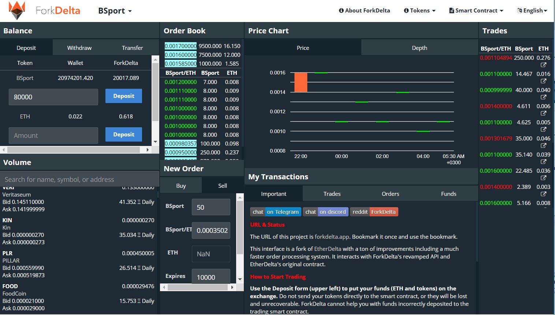
Task: Open the Important transactions tab
Action: (x=273, y=194)
